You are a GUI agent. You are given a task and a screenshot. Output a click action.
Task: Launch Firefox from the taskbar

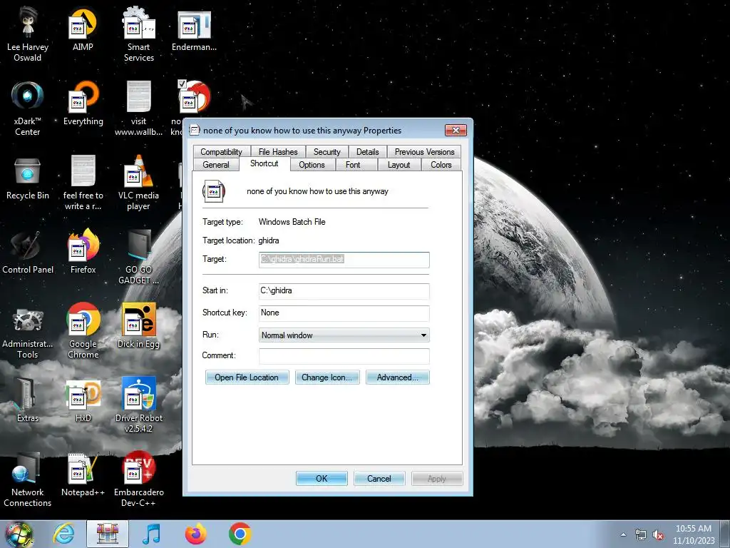coord(195,534)
